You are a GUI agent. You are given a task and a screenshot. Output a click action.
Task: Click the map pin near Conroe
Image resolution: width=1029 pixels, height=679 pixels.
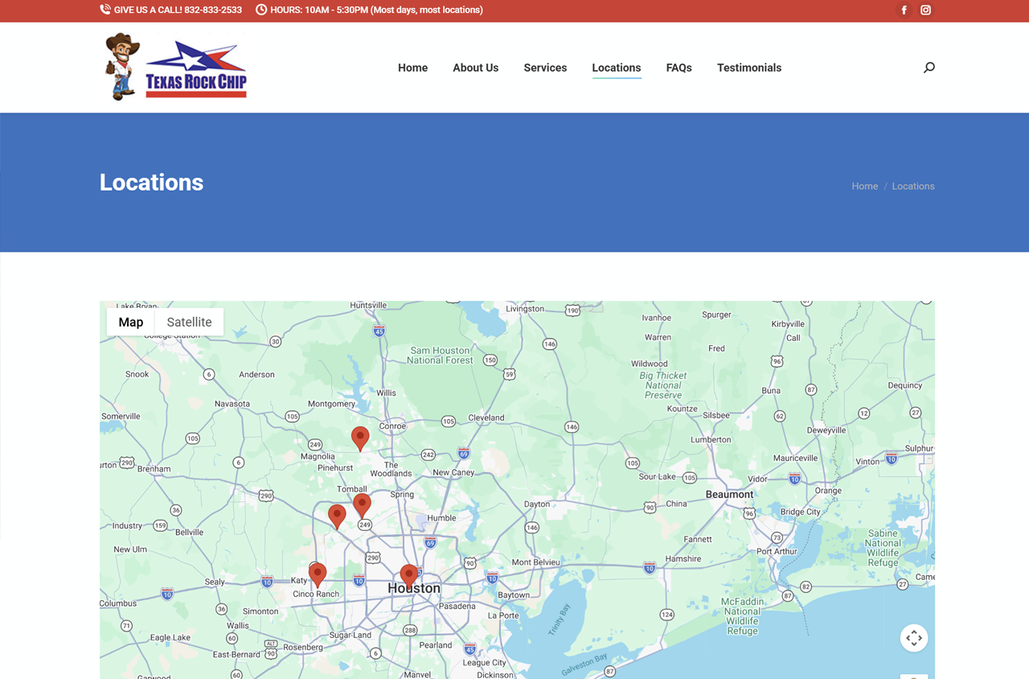coord(360,437)
